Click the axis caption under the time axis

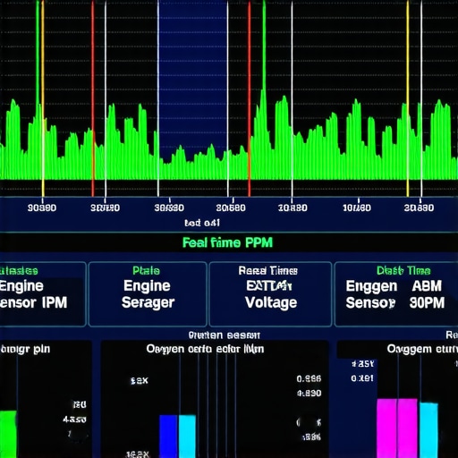tap(202, 223)
